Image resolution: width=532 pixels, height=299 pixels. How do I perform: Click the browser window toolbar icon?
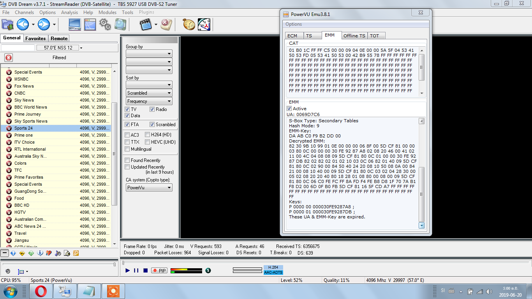tap(90, 25)
